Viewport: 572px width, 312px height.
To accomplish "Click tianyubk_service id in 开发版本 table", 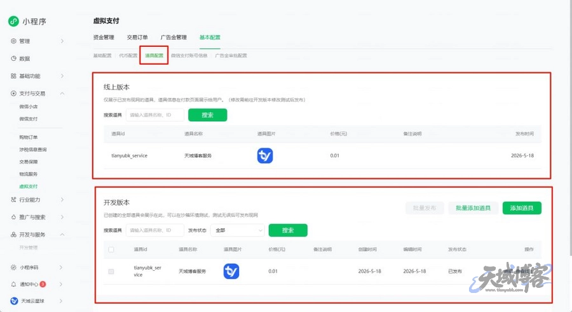I will 147,271.
